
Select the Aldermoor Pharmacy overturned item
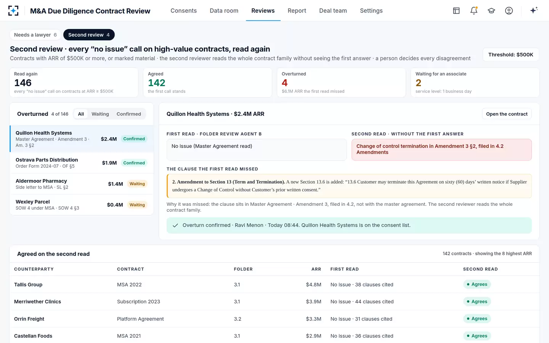pos(82,184)
